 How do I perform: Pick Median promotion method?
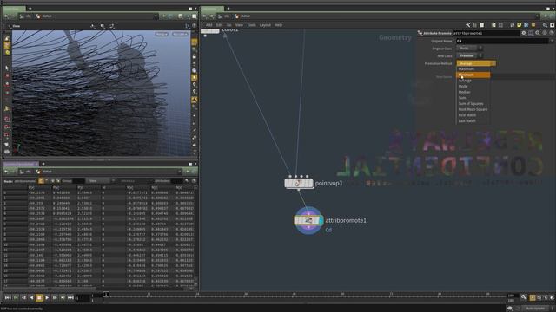point(464,92)
